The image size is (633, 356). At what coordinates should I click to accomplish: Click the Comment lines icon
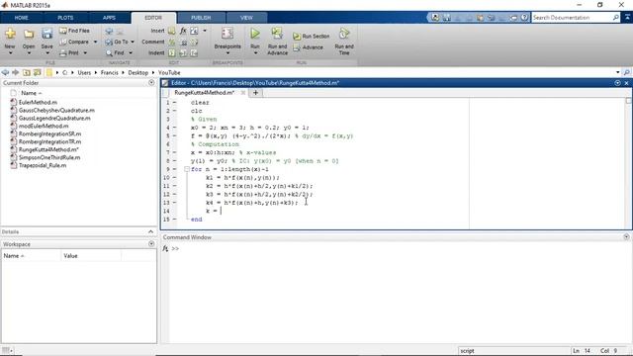(x=172, y=42)
